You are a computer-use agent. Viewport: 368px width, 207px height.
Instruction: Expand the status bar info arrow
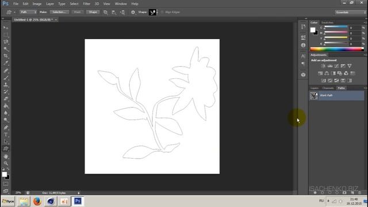pyautogui.click(x=79, y=193)
